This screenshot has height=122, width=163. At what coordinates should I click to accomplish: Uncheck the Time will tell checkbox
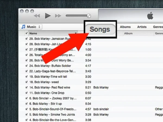click(27, 76)
